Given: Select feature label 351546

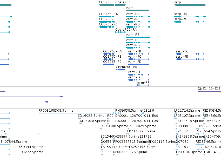Looking at the screenshot, I should (107, 137).
